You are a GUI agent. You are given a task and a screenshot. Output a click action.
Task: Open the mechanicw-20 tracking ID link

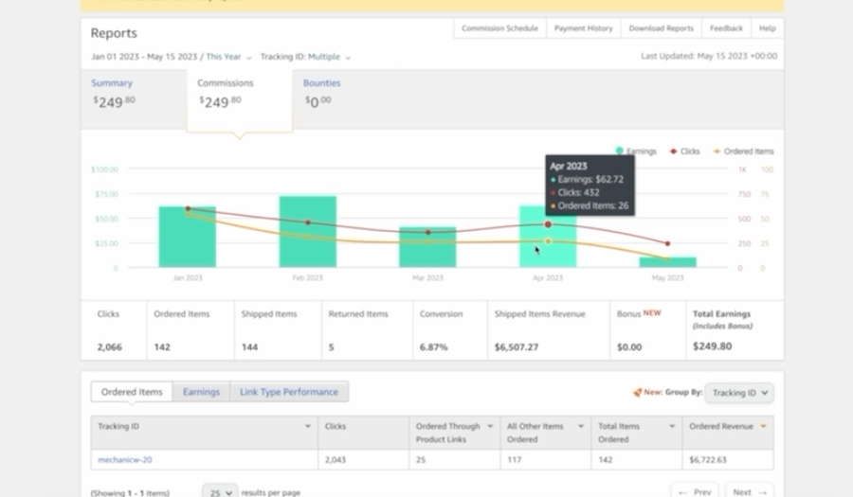[x=124, y=459]
